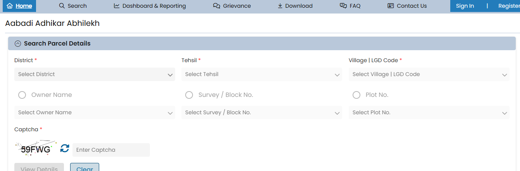Viewport: 520px width, 171px height.
Task: Click the Download arrow icon
Action: pyautogui.click(x=280, y=6)
